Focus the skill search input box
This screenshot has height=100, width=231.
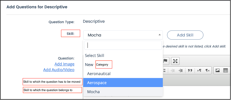123,45
